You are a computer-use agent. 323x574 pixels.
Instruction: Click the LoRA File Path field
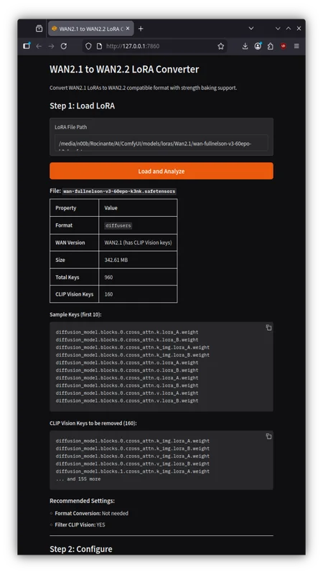[161, 143]
